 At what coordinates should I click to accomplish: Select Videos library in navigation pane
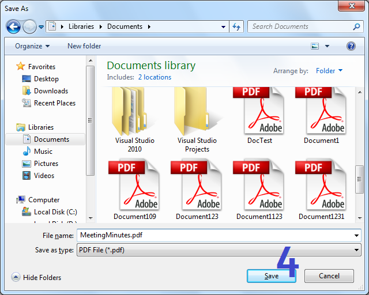[44, 176]
